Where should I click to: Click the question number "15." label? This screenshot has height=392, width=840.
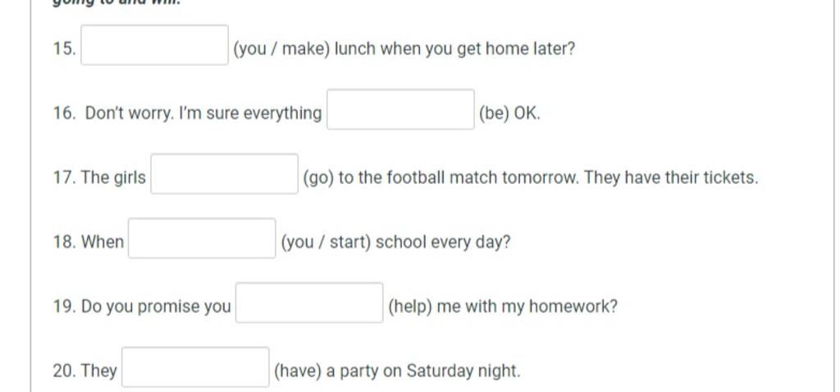tap(64, 48)
